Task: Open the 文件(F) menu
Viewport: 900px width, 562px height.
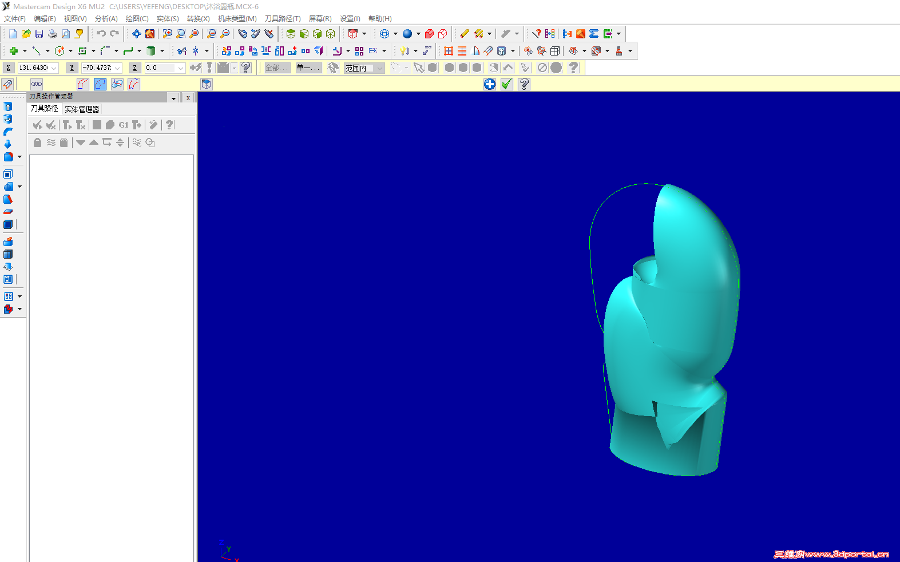Action: coord(15,19)
